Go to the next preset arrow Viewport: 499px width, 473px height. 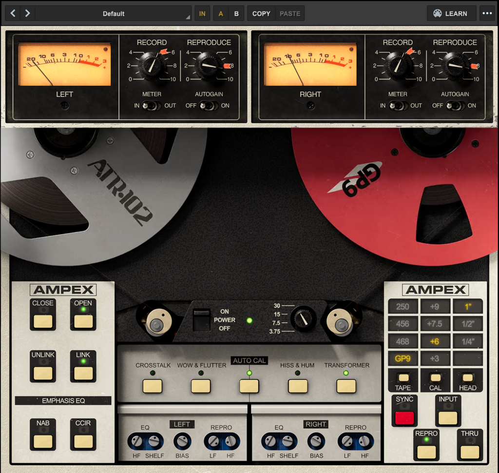[27, 14]
